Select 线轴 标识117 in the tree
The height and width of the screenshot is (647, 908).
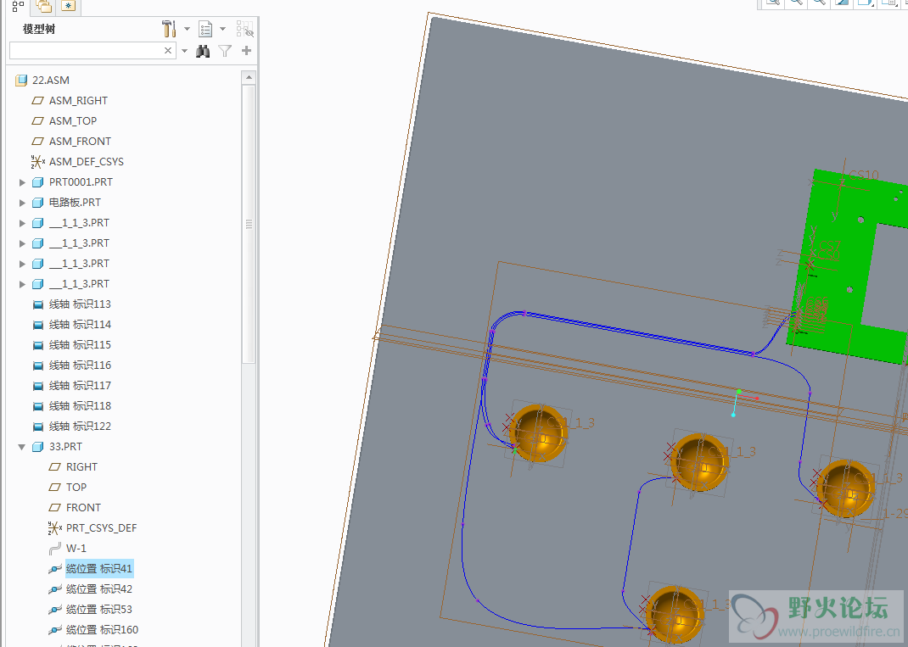(80, 386)
